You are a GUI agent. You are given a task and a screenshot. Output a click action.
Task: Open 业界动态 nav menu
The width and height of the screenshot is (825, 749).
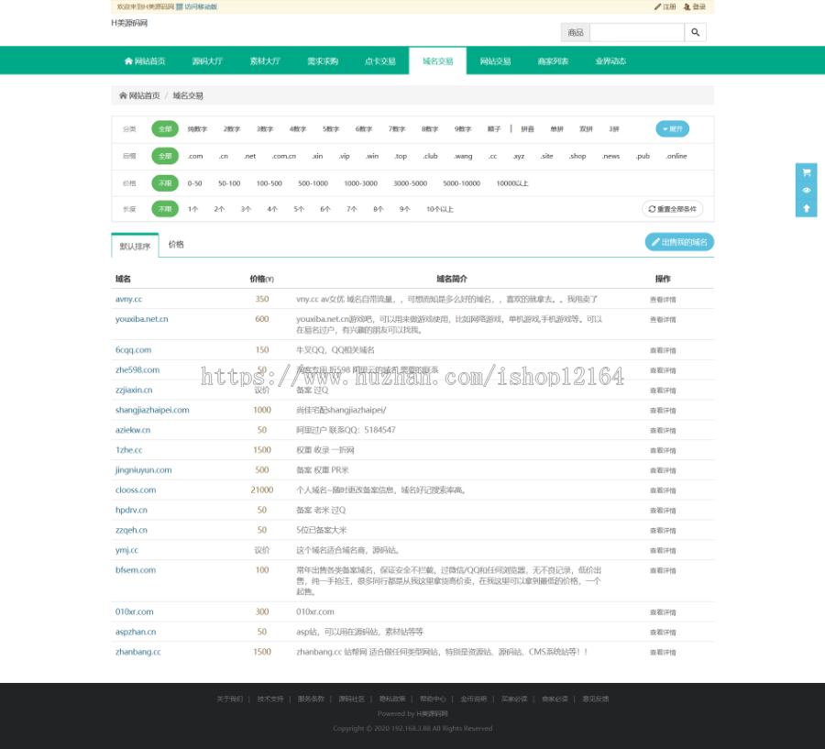pyautogui.click(x=610, y=61)
